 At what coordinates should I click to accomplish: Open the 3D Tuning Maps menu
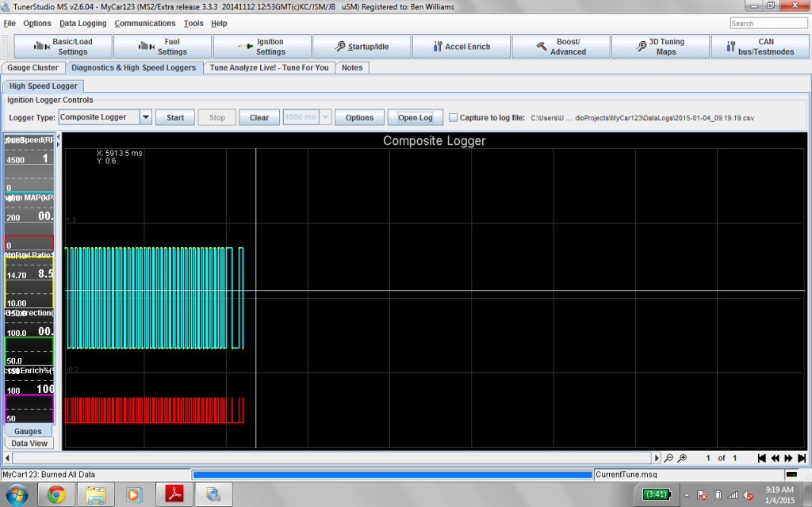(660, 47)
